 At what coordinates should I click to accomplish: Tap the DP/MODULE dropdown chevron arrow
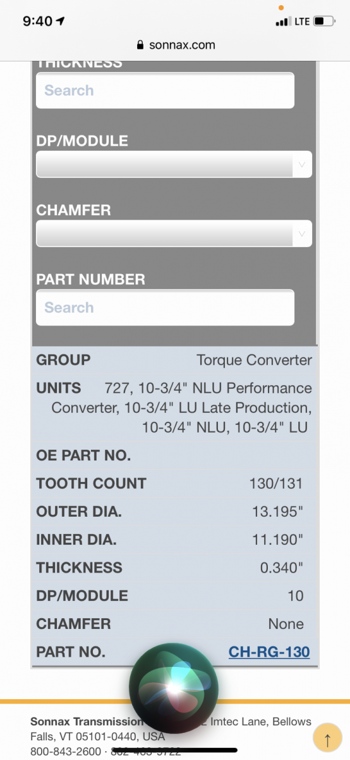tap(301, 165)
